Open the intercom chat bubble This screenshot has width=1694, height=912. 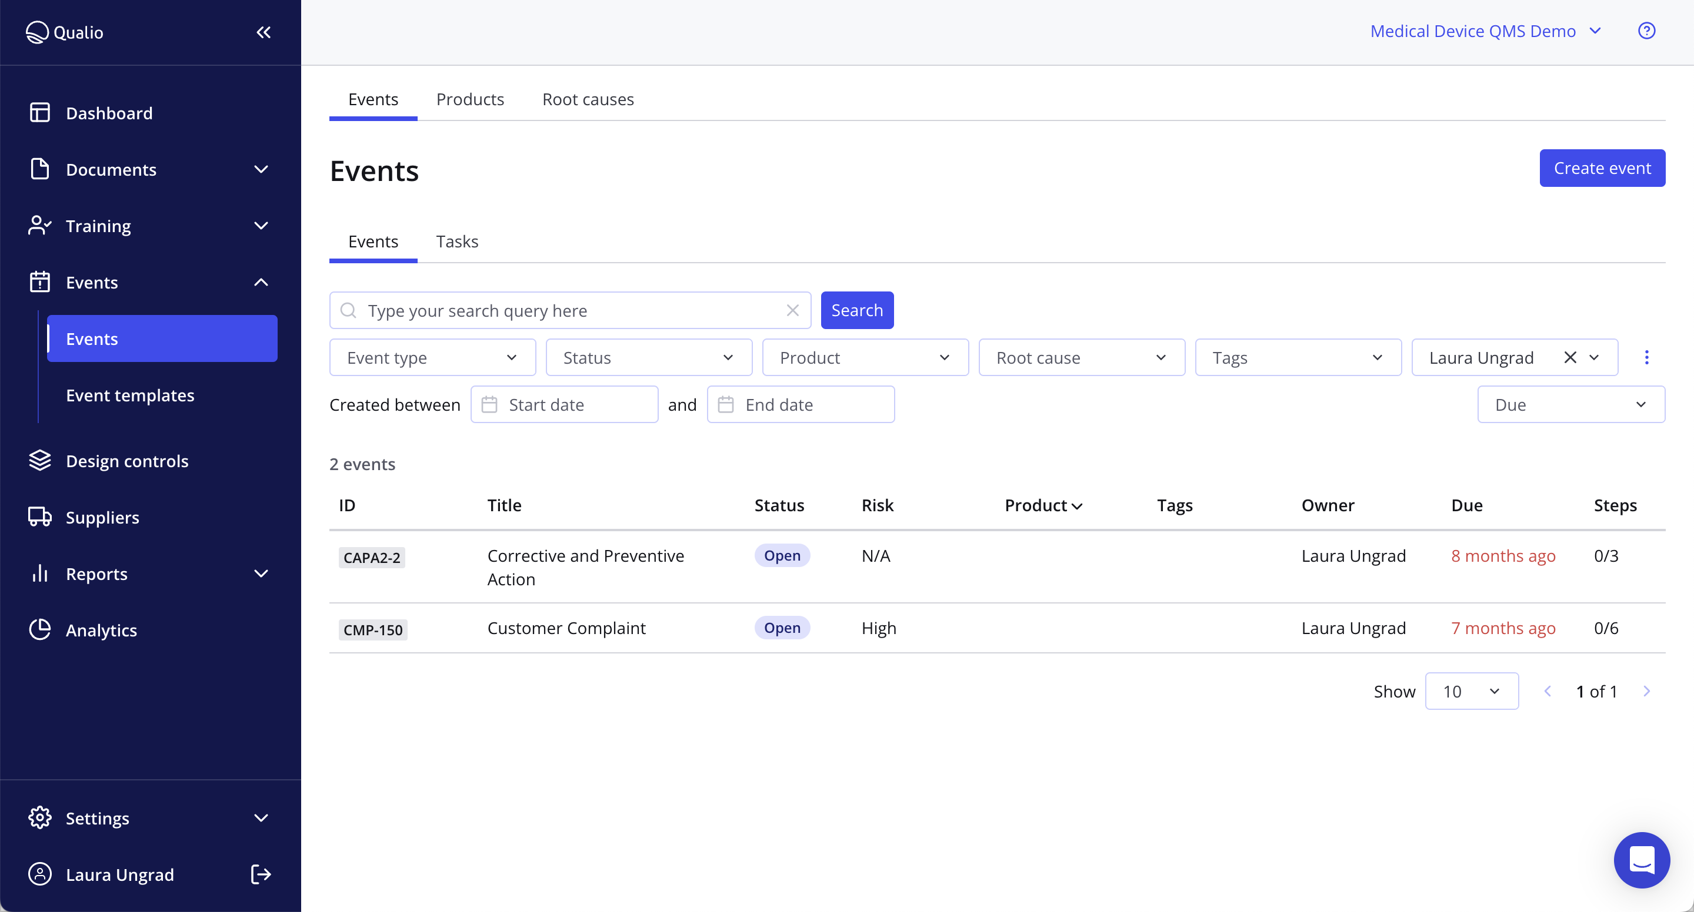coord(1642,860)
